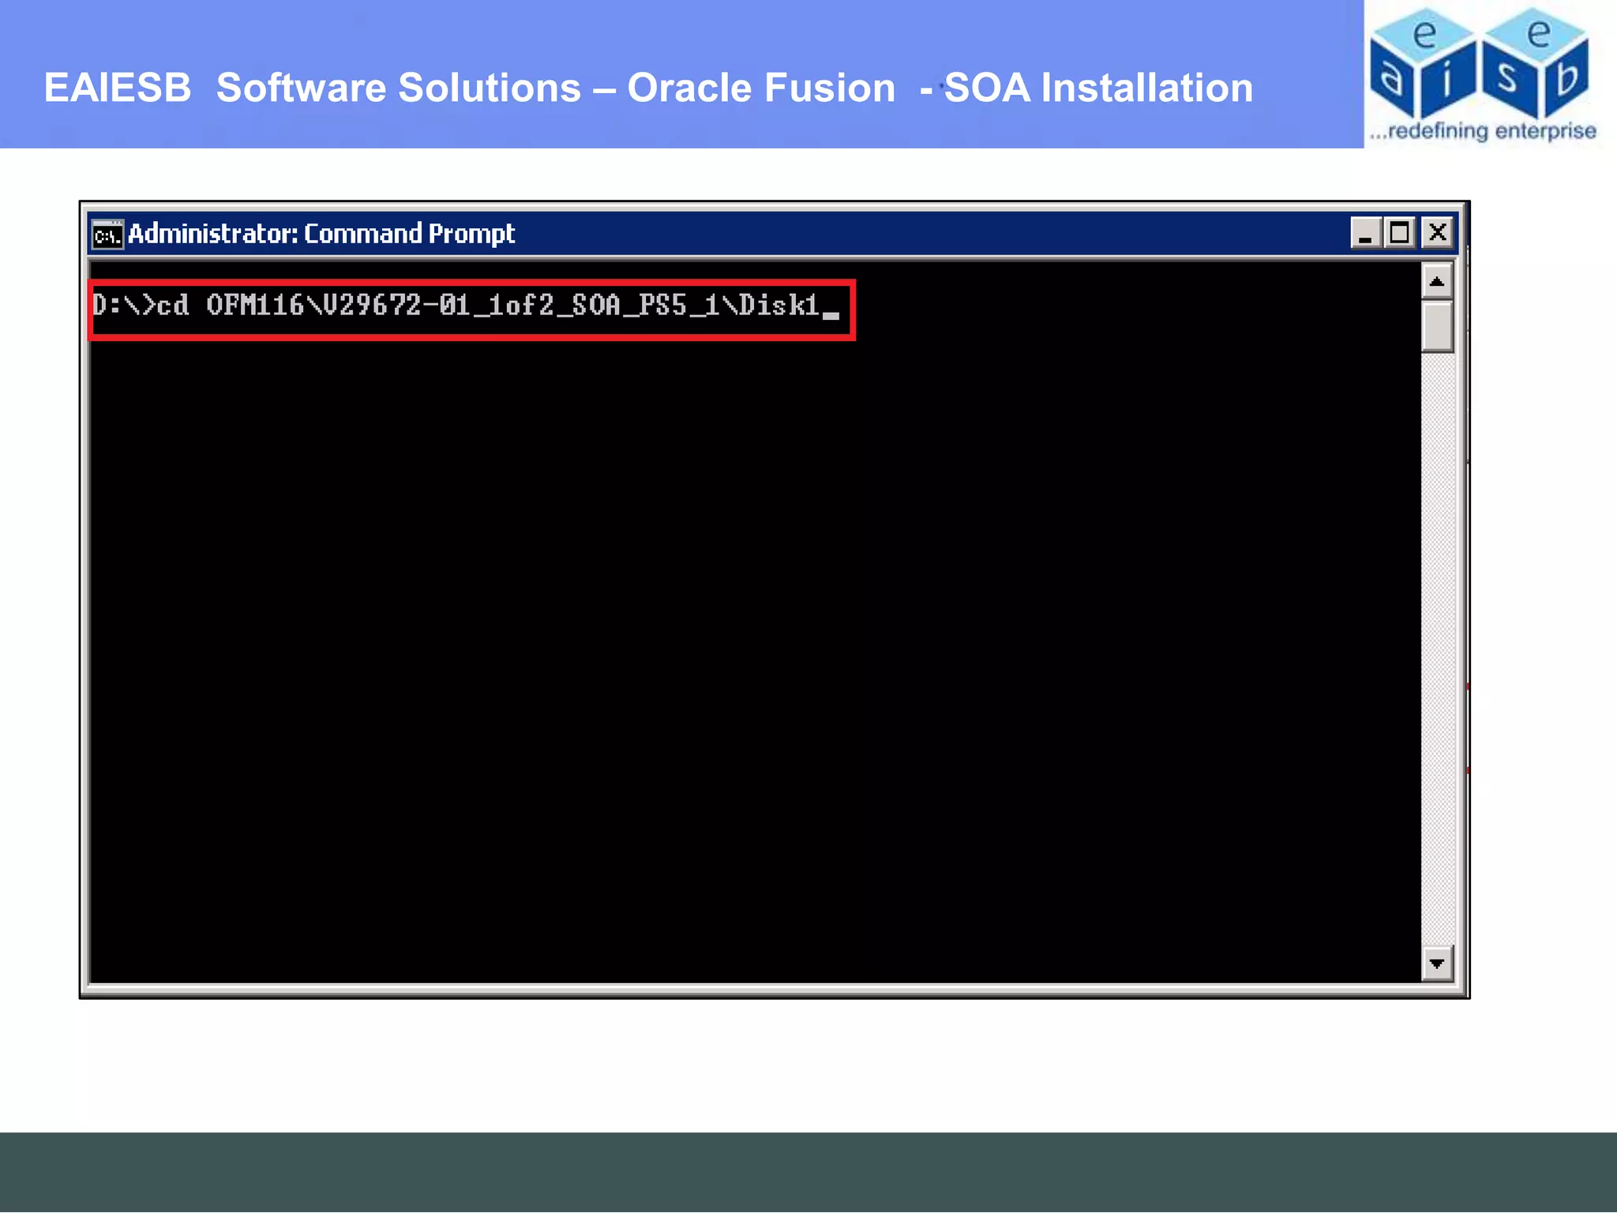Click the vertical scrollbar thumb
Image resolution: width=1617 pixels, height=1213 pixels.
[x=1437, y=325]
